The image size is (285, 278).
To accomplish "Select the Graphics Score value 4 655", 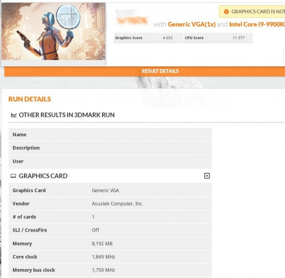I will (x=167, y=38).
